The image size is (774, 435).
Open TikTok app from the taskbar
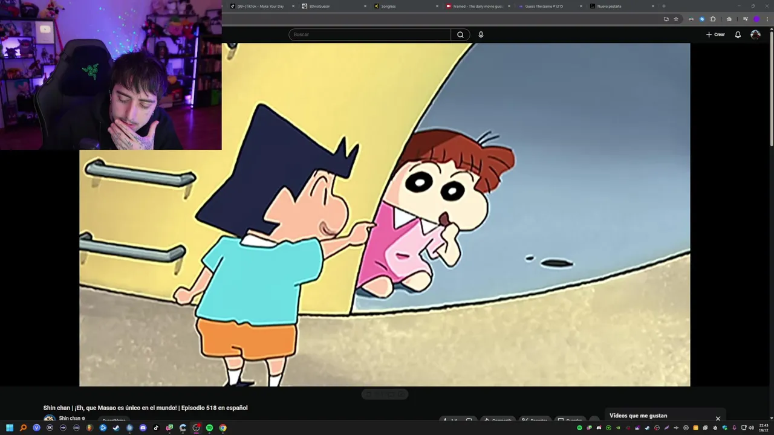point(156,428)
